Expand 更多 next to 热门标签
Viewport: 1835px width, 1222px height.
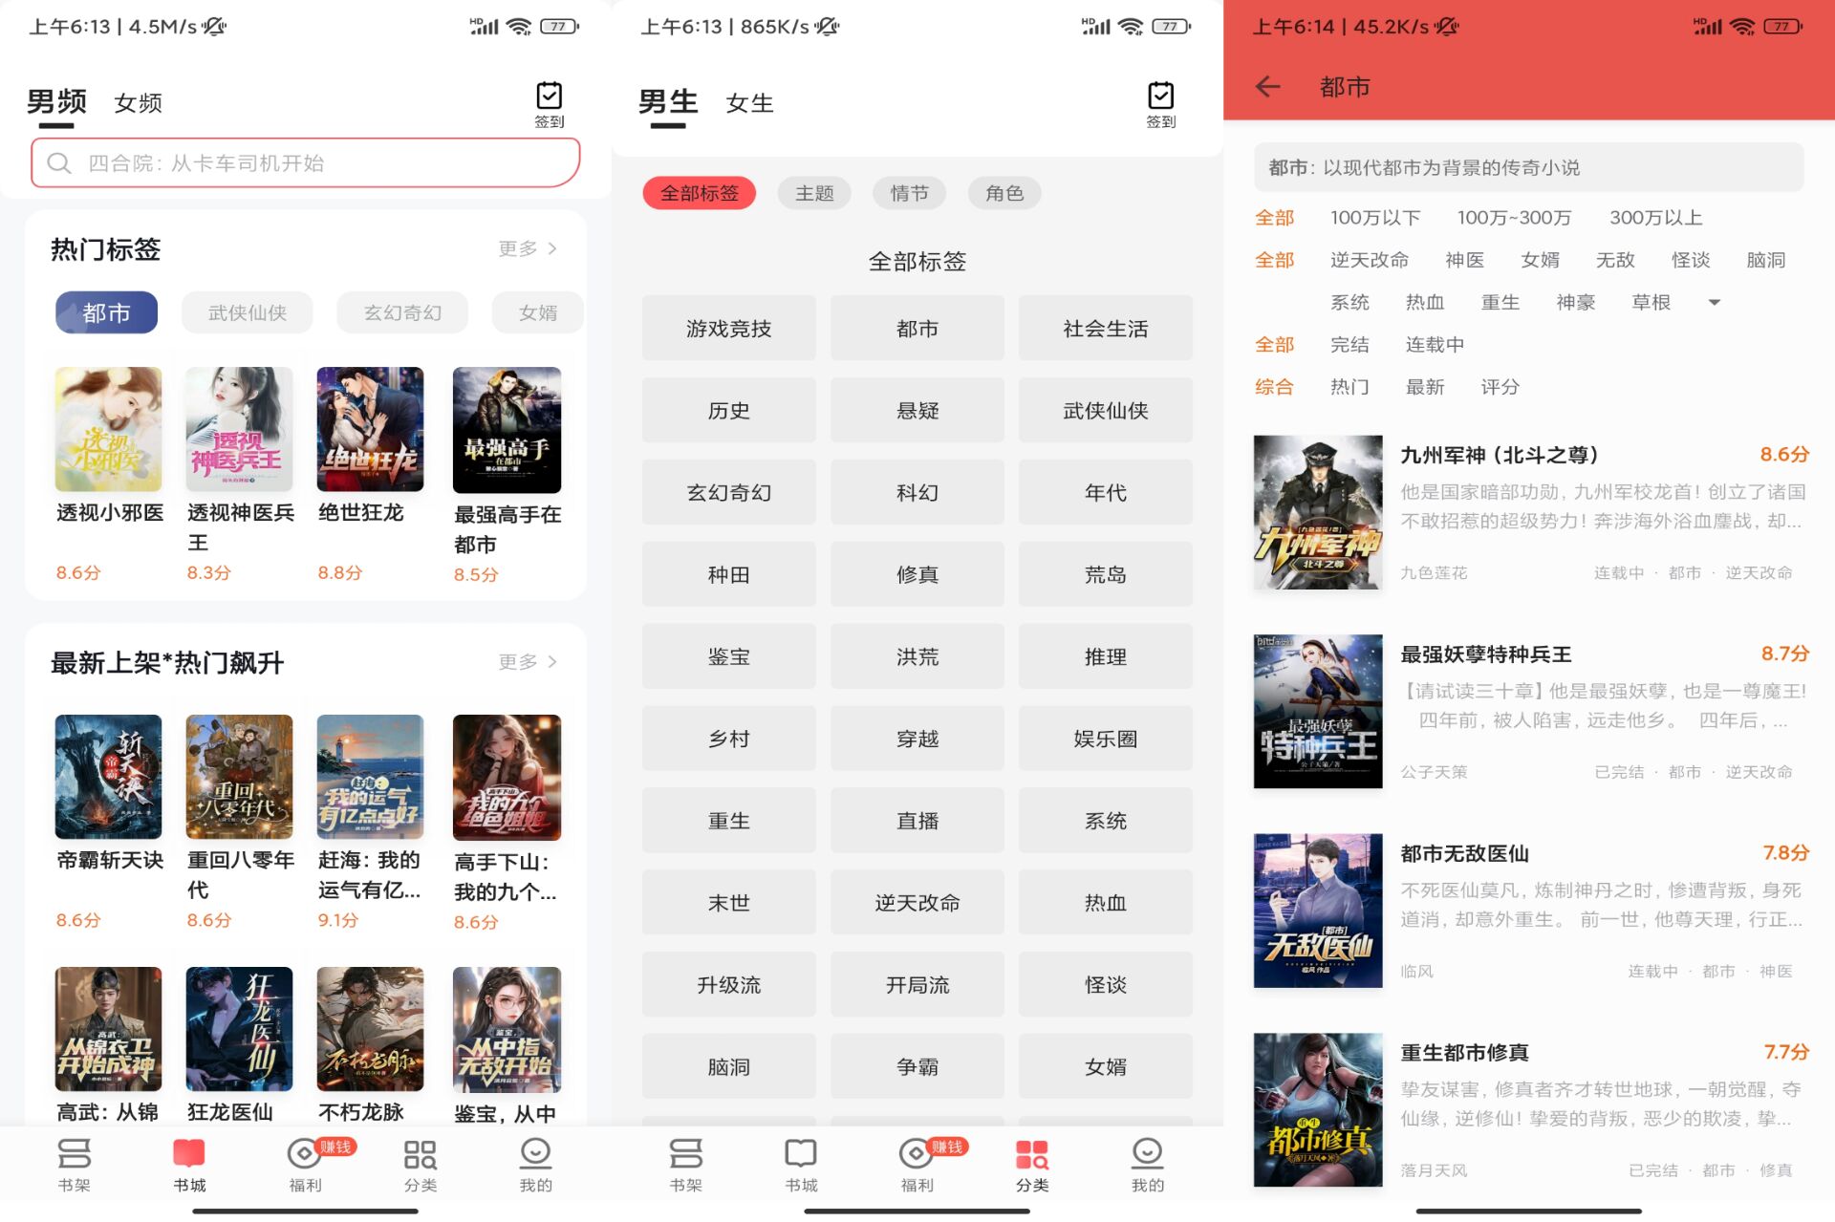(x=524, y=248)
